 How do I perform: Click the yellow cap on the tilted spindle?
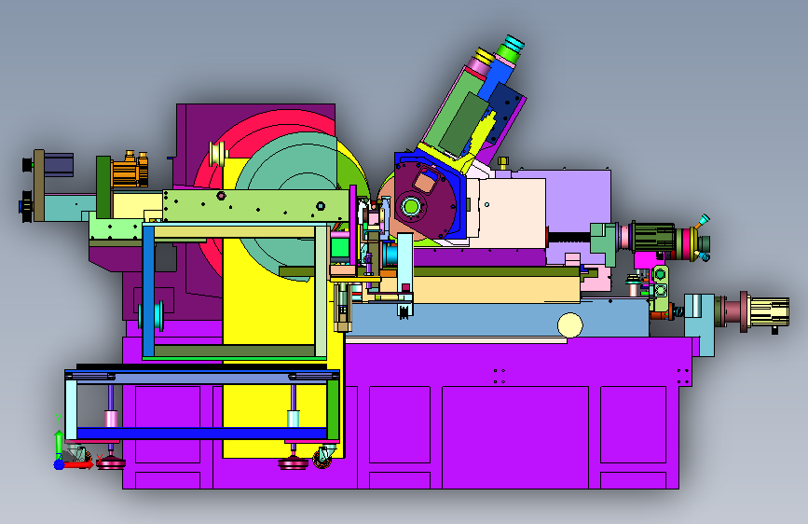click(x=485, y=56)
